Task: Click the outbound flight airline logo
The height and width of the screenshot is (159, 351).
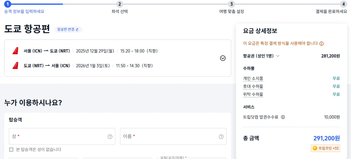Action: (x=15, y=51)
